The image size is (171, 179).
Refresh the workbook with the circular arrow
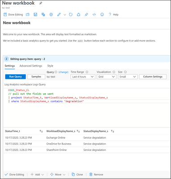[71, 14]
